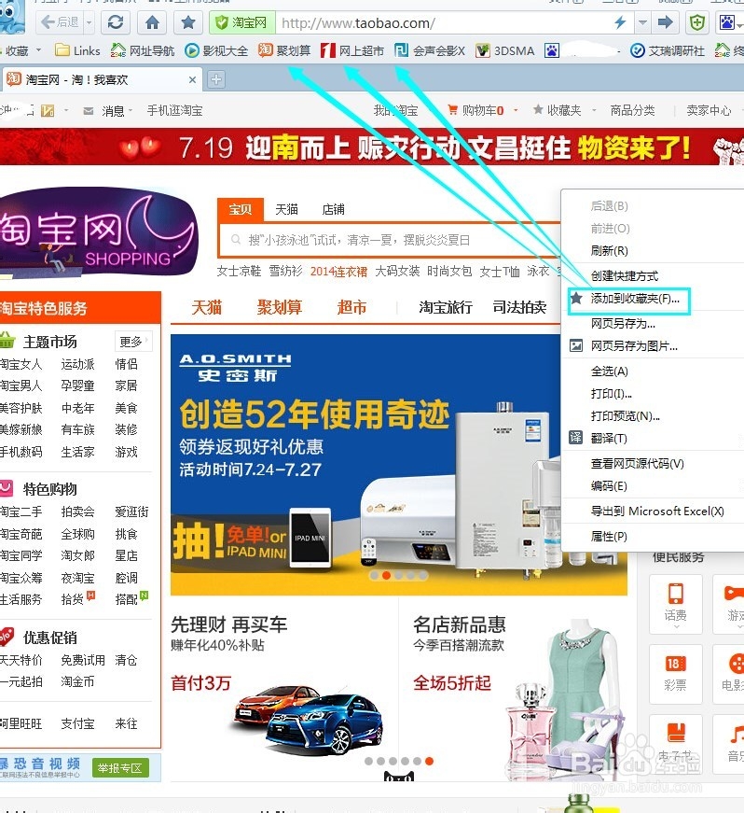Click the 2014连衣裙 hot search link
The width and height of the screenshot is (744, 813).
(x=338, y=272)
